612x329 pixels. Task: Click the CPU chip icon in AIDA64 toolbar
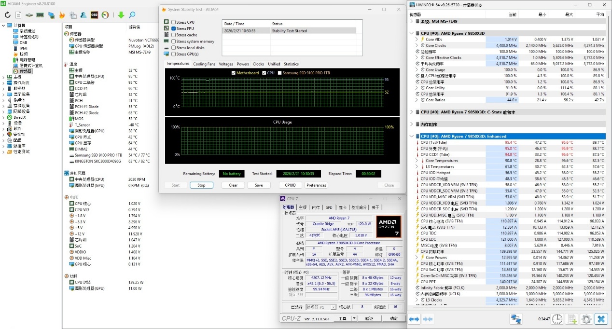29,15
